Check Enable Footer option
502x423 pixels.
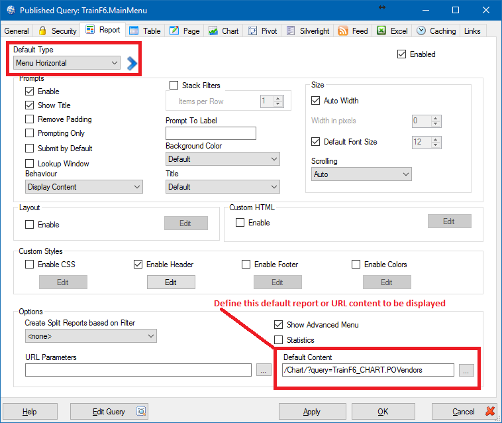pos(246,265)
